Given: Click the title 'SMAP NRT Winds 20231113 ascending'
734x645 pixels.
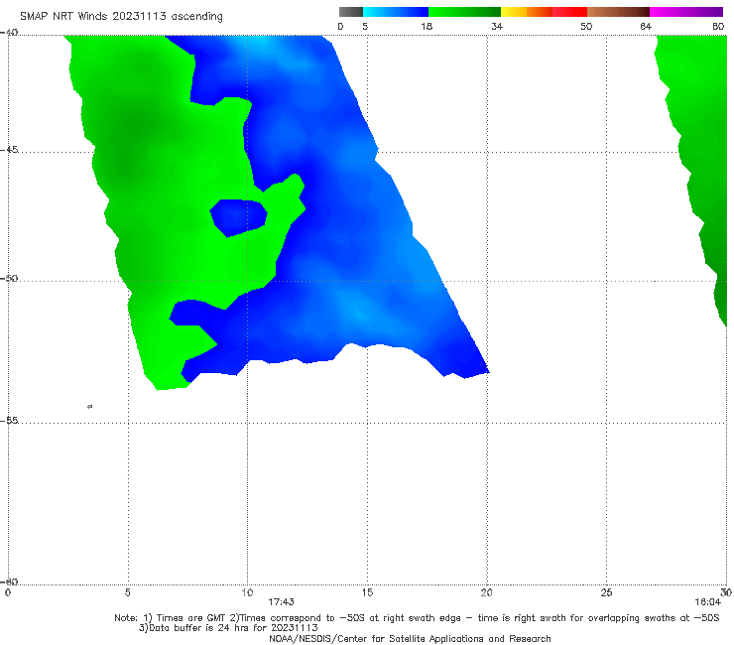Looking at the screenshot, I should pyautogui.click(x=121, y=17).
